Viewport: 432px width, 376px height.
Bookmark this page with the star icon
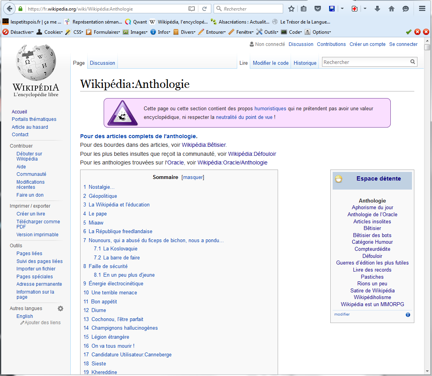click(x=291, y=9)
